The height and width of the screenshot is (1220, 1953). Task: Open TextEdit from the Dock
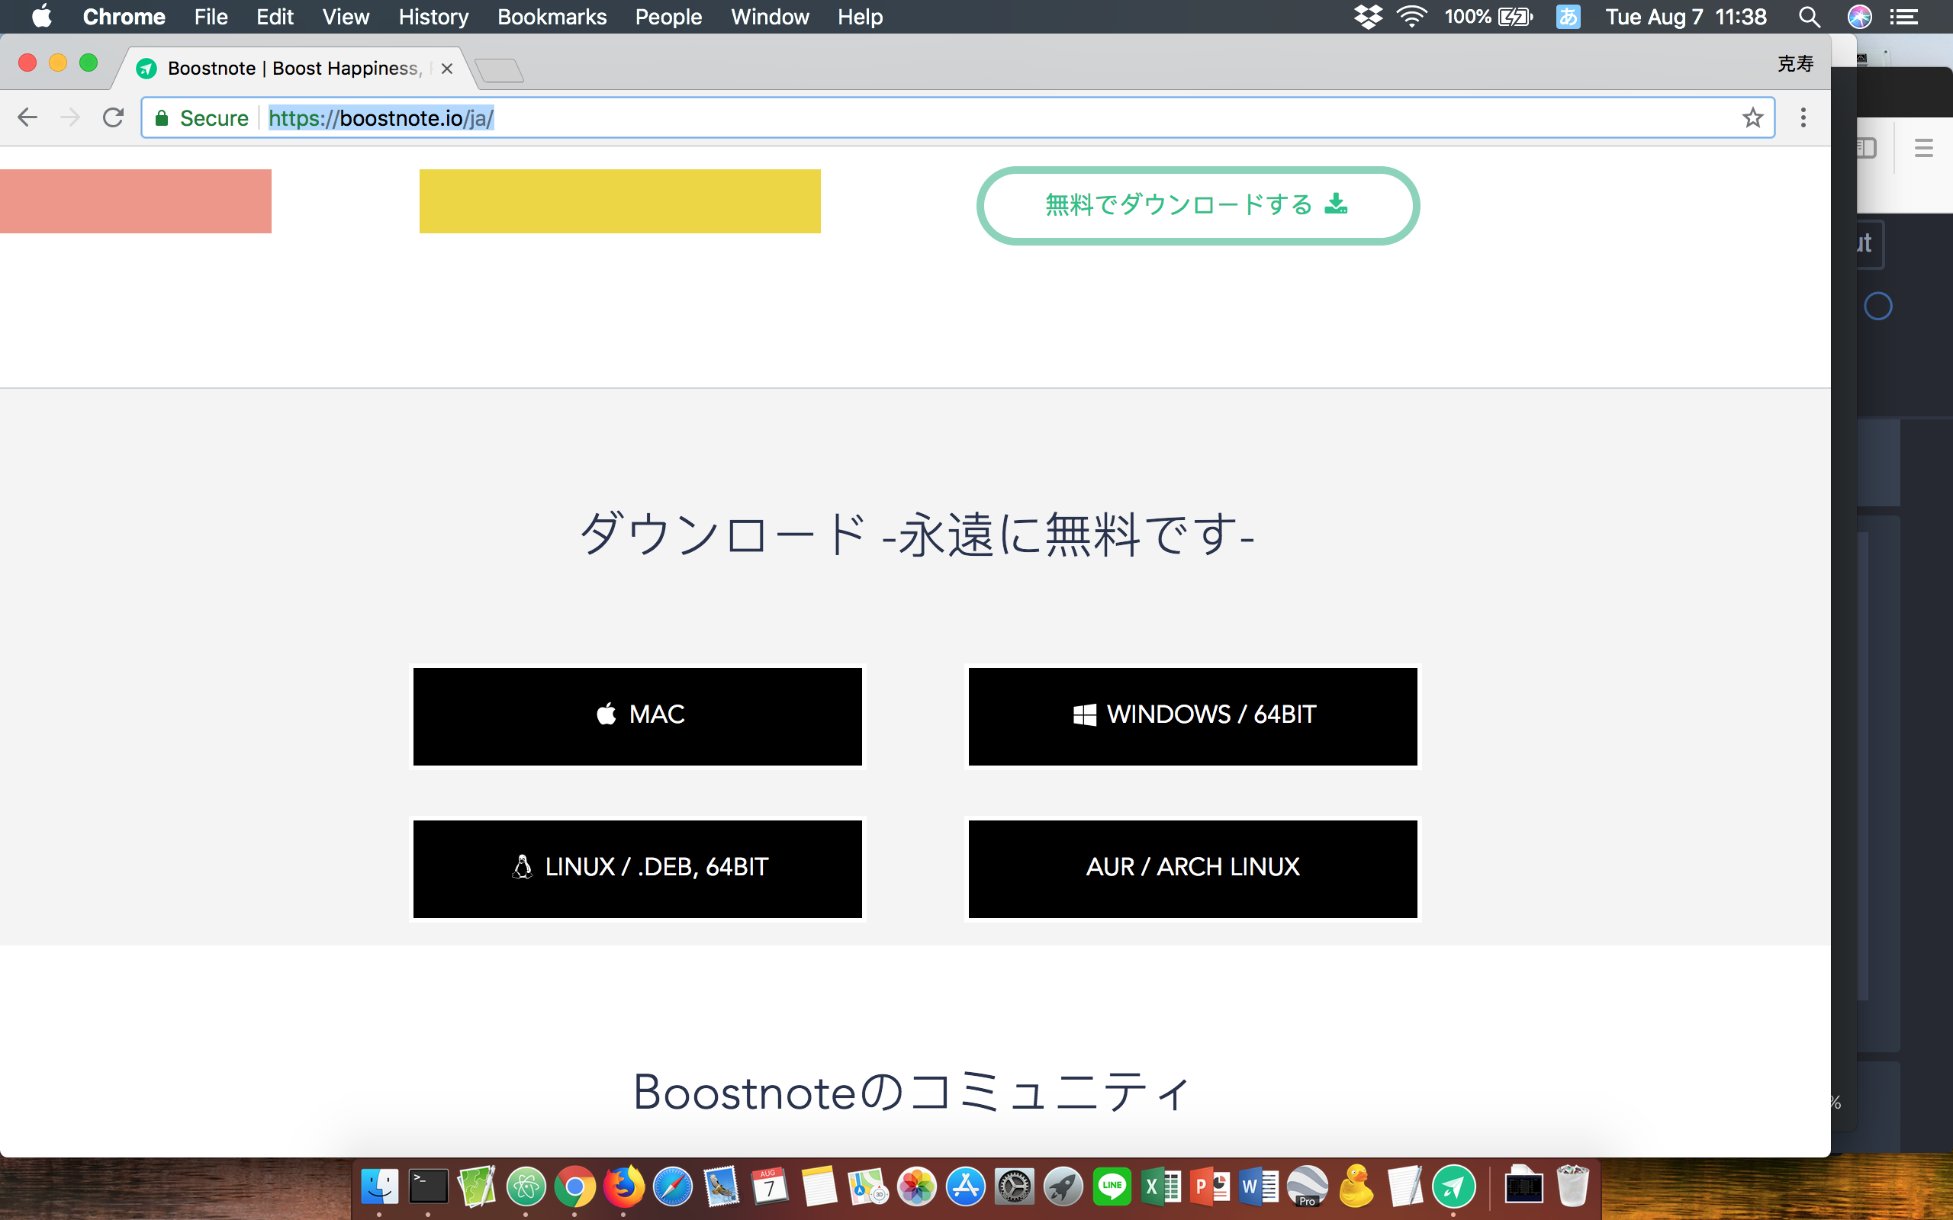1405,1187
